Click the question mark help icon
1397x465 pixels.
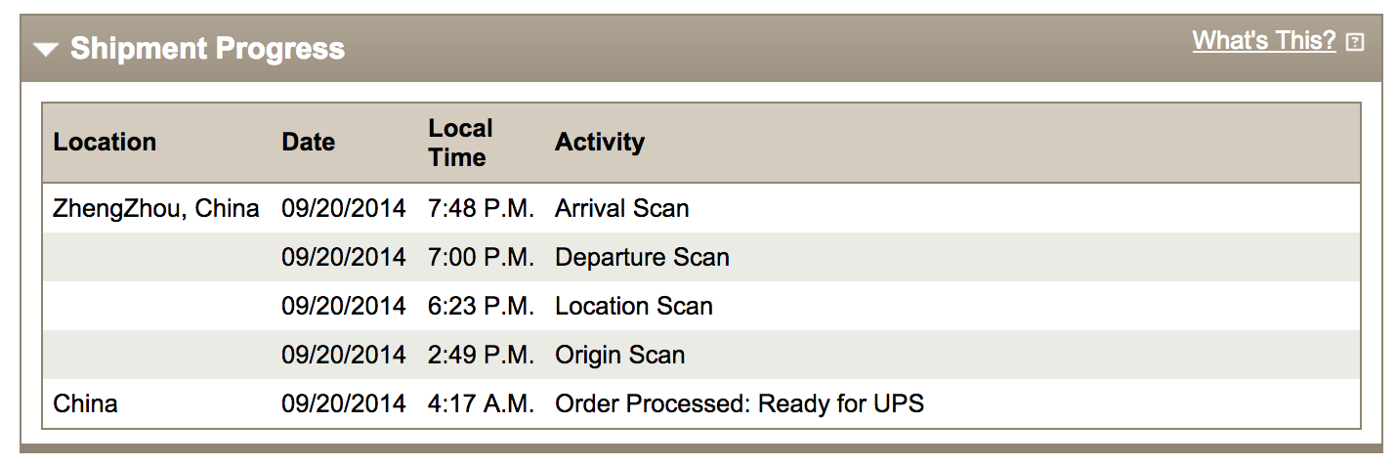[x=1354, y=42]
